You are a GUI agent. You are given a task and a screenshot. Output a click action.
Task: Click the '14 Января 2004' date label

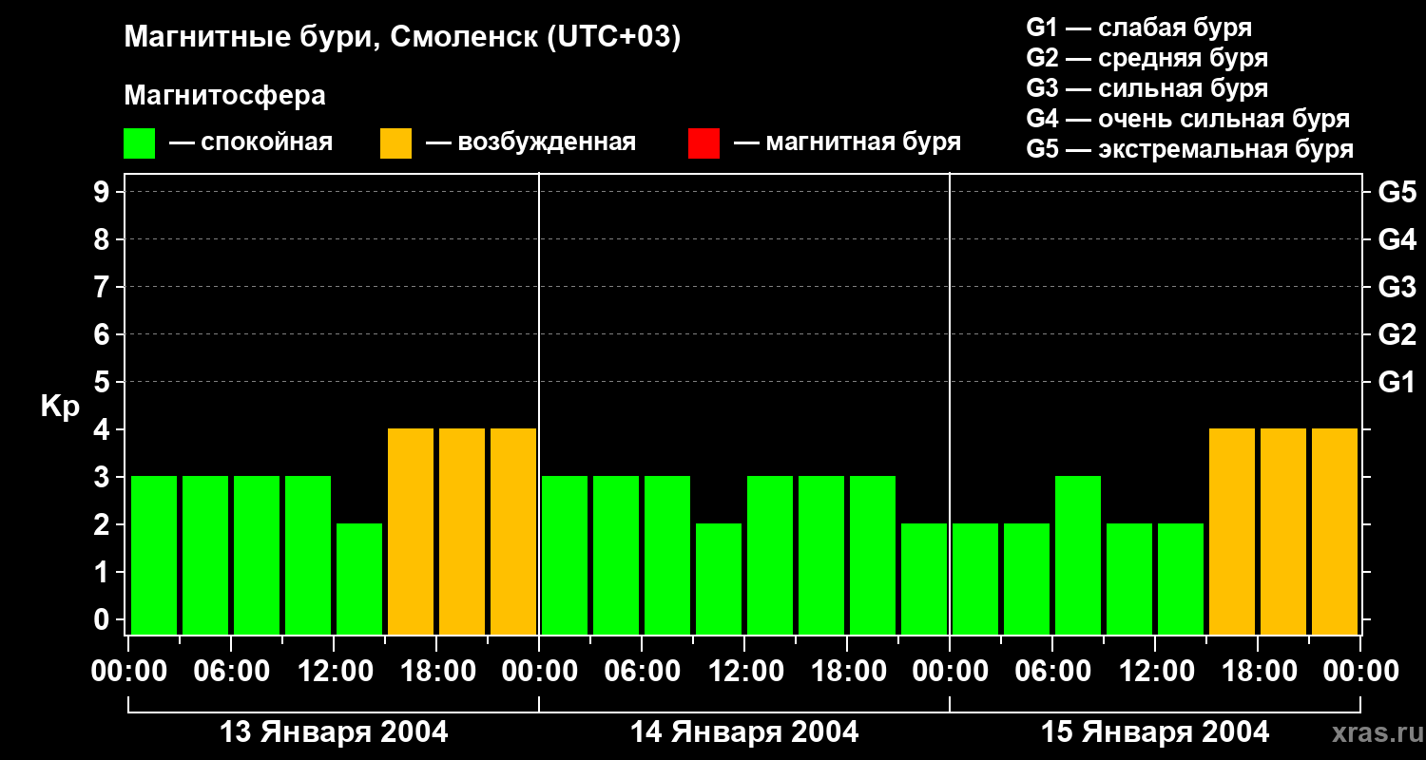744,732
